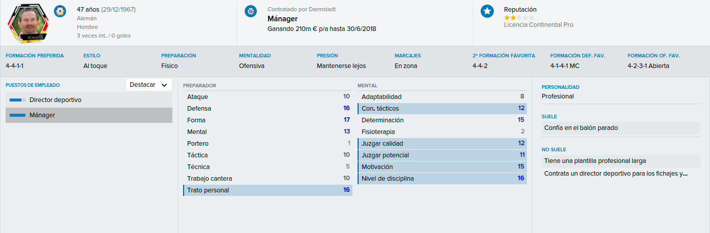Viewport: 710px width, 233px height.
Task: Click the Darmstadt club badge icon
Action: pyautogui.click(x=250, y=11)
